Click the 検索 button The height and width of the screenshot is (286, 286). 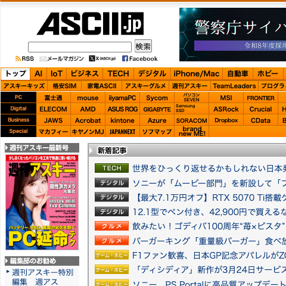(143, 46)
